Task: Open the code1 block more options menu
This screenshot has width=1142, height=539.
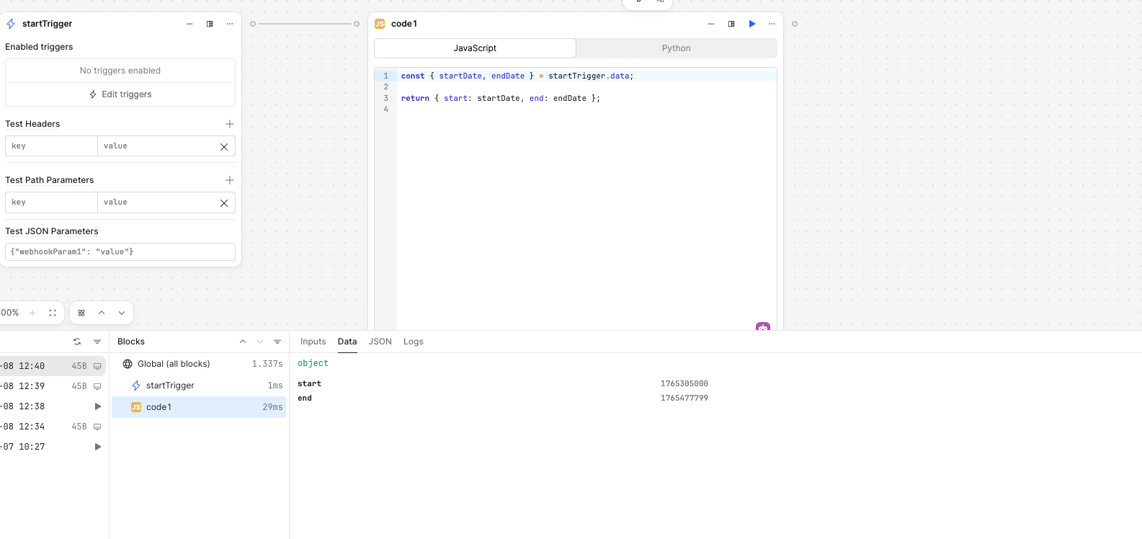Action: click(772, 24)
